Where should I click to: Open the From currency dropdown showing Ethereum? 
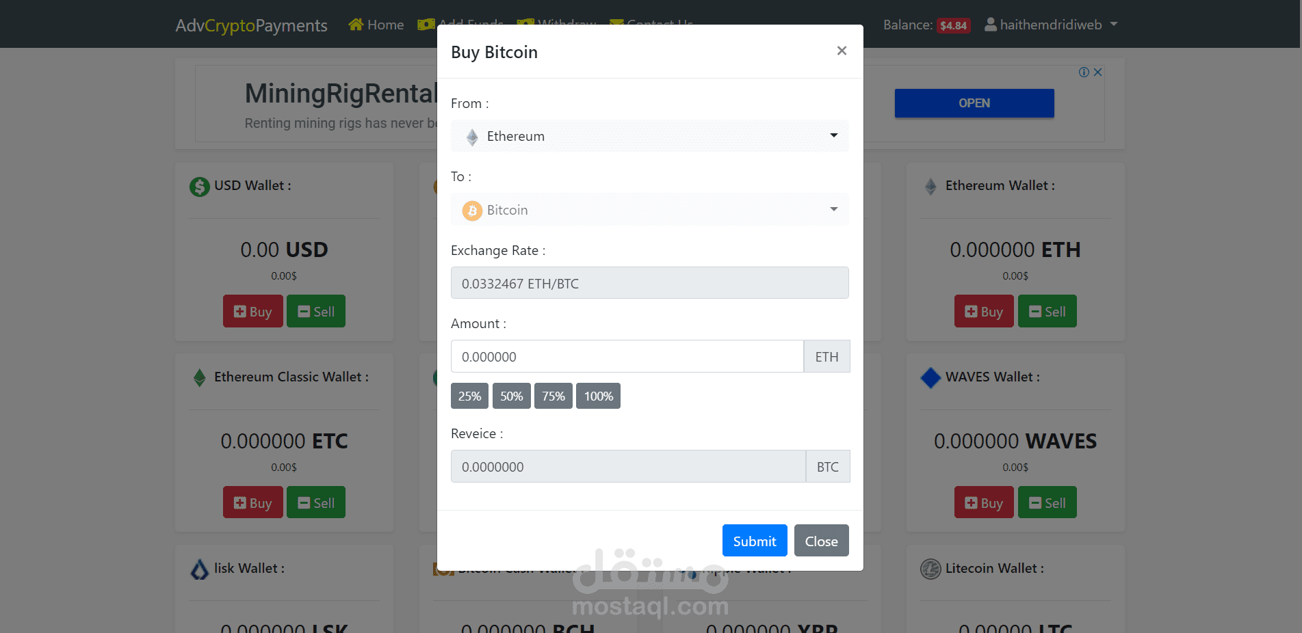click(x=649, y=136)
